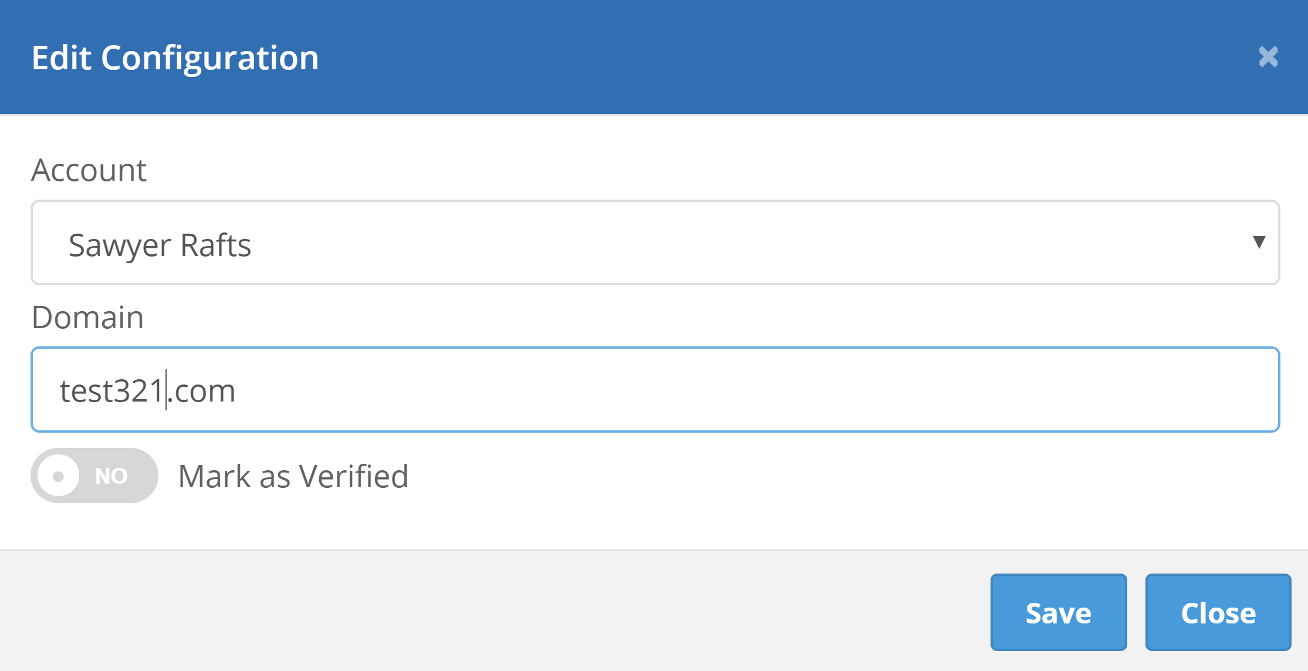Focus the Domain input field
Image resolution: width=1308 pixels, height=671 pixels.
click(654, 390)
